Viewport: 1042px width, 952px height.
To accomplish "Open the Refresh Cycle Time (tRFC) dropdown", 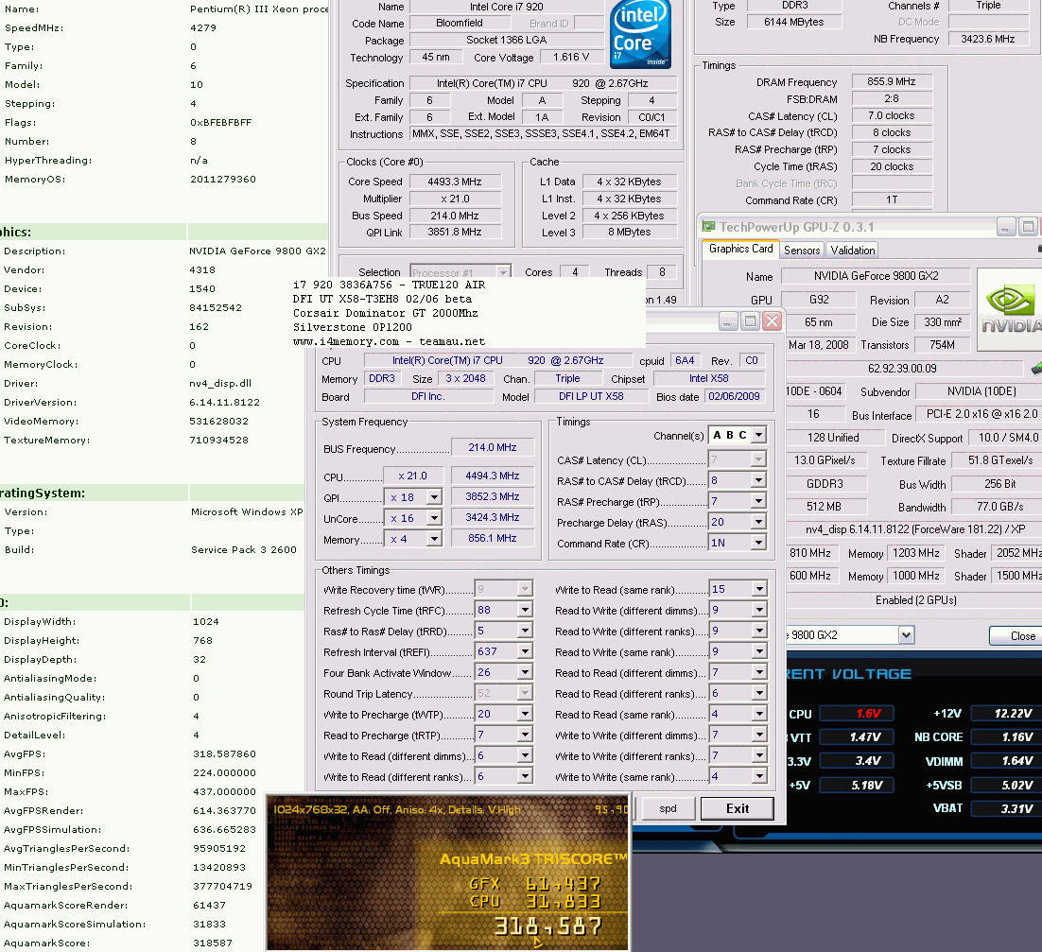I will click(525, 610).
